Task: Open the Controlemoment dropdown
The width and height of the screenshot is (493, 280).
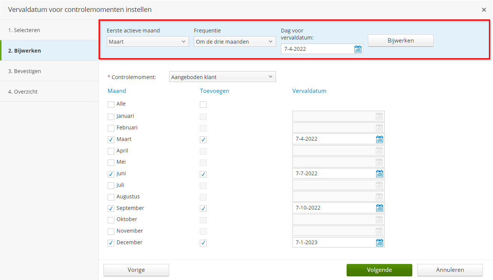Action: [x=222, y=76]
